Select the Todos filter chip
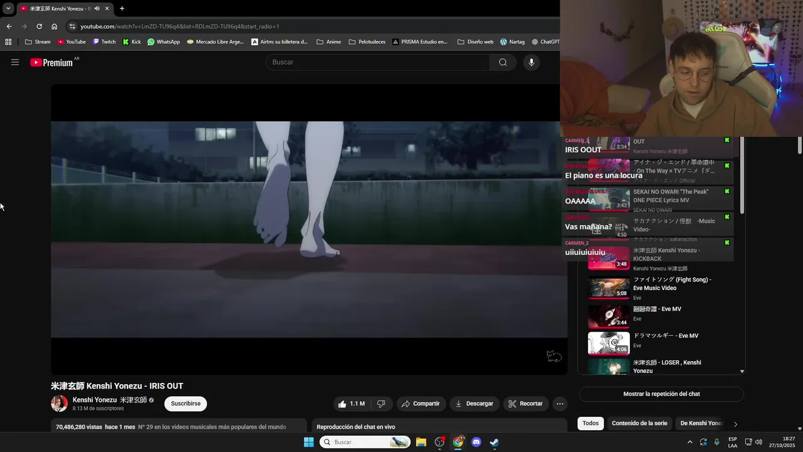The image size is (803, 452). 590,424
